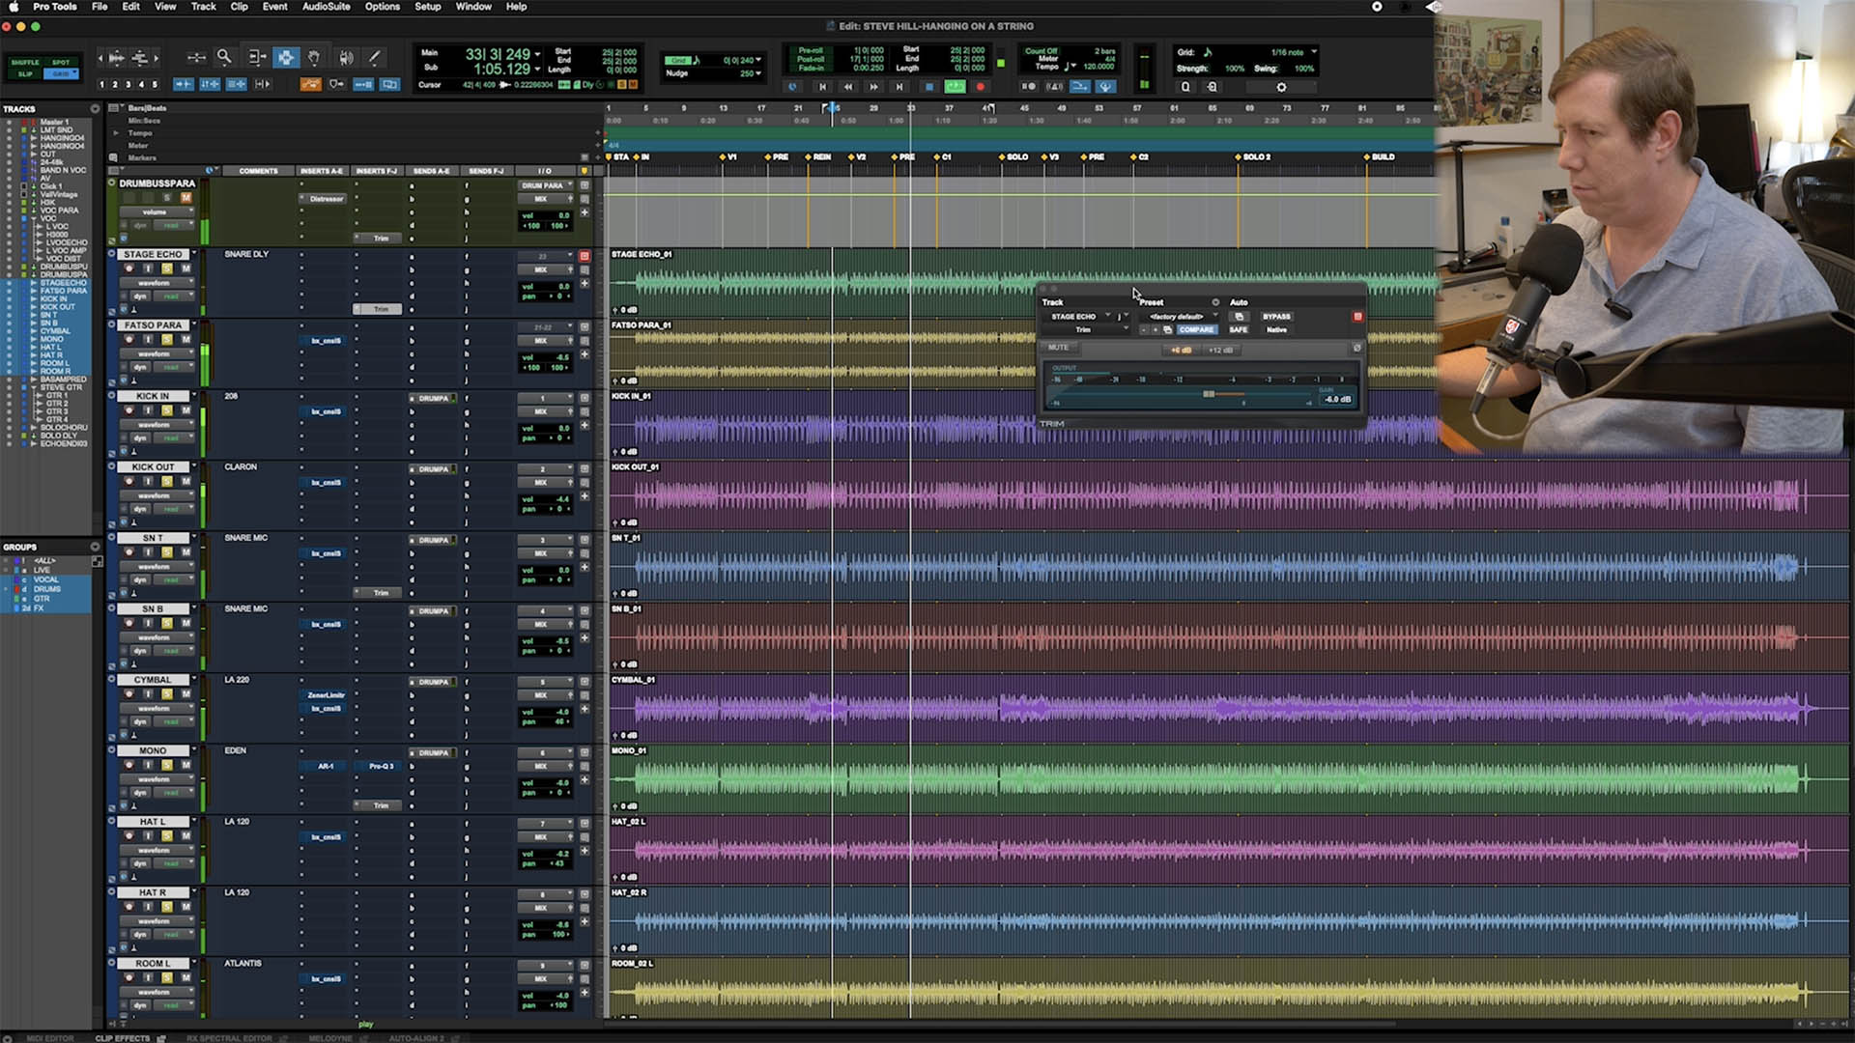Viewport: 1855px width, 1043px height.
Task: Click the red target icon in Trim plugin
Action: [1357, 317]
